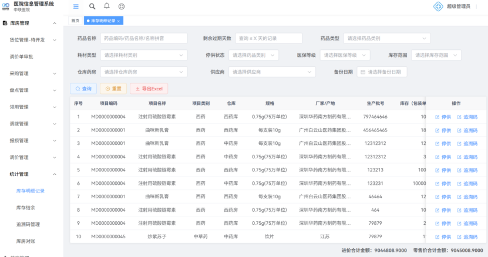Click 停供 in row 10
The height and width of the screenshot is (257, 488).
pyautogui.click(x=443, y=237)
